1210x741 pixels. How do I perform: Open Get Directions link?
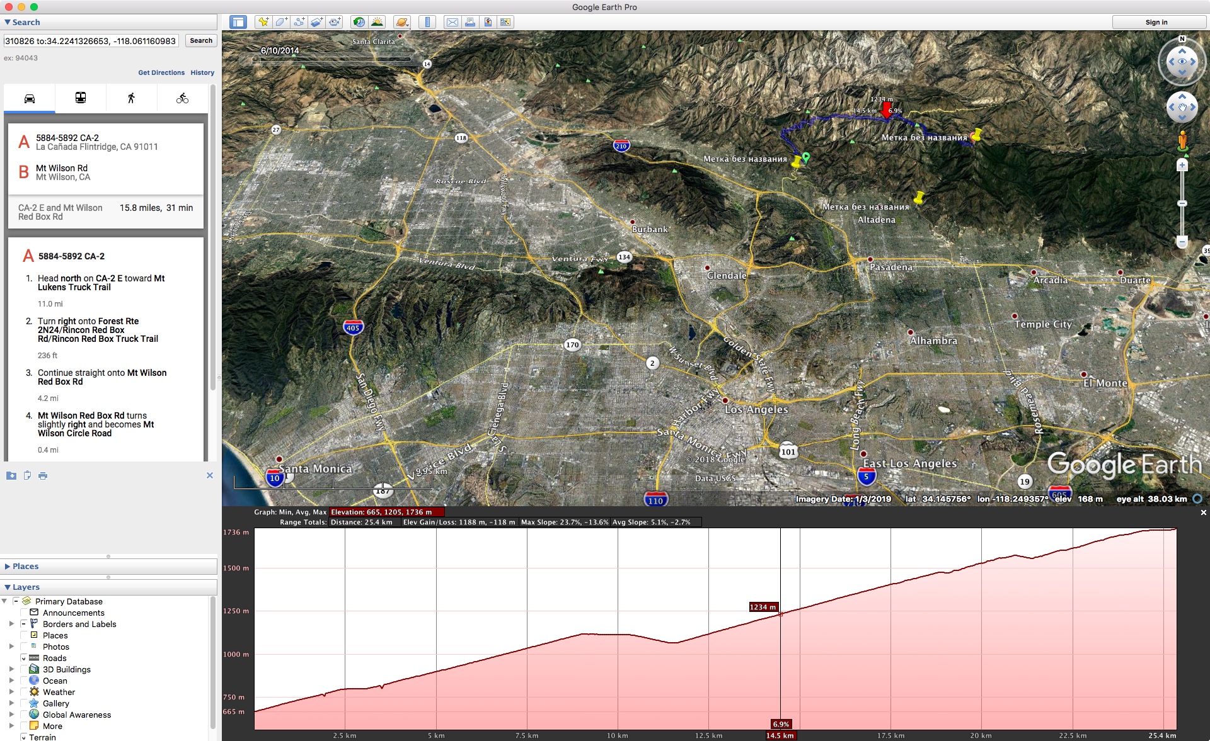tap(161, 72)
